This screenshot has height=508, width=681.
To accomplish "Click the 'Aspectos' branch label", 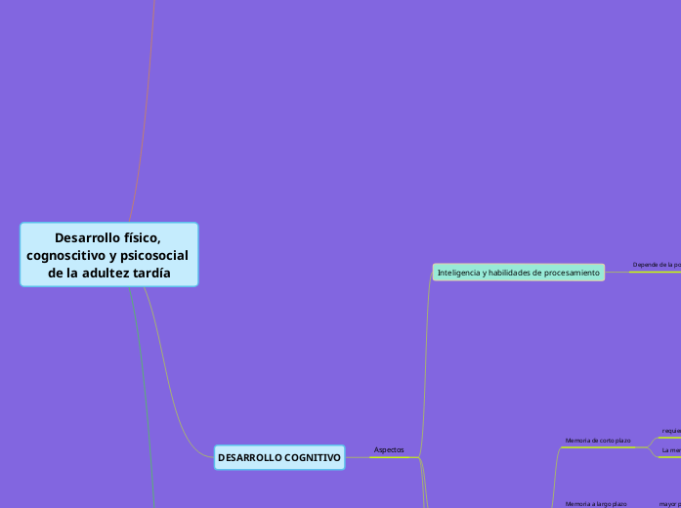I will 388,449.
